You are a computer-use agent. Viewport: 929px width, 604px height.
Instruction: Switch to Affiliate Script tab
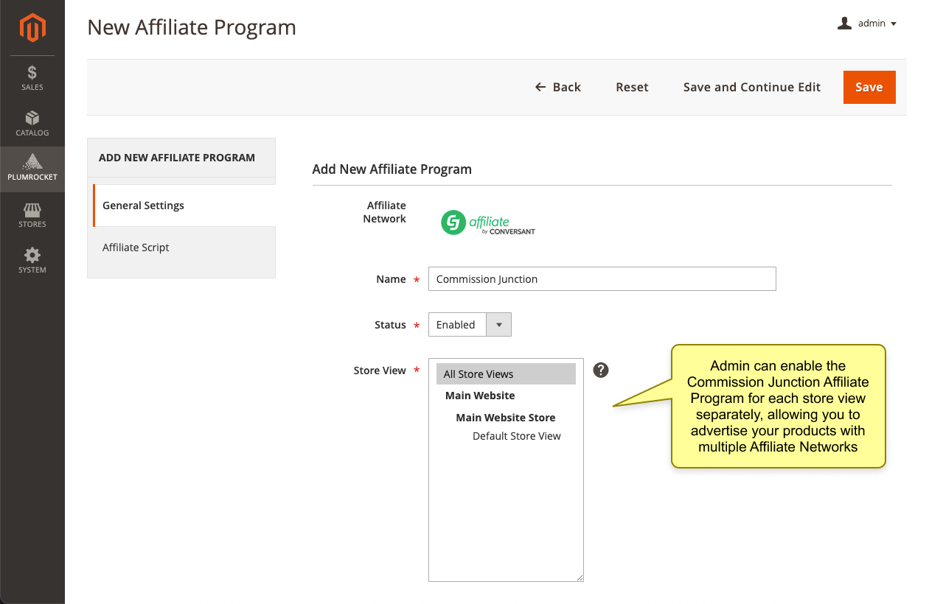tap(181, 247)
